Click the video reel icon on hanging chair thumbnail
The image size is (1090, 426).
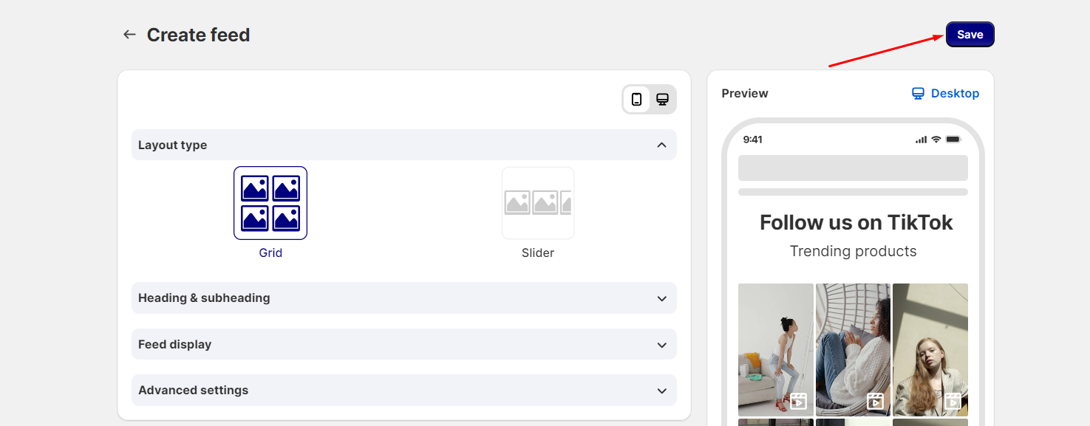875,401
